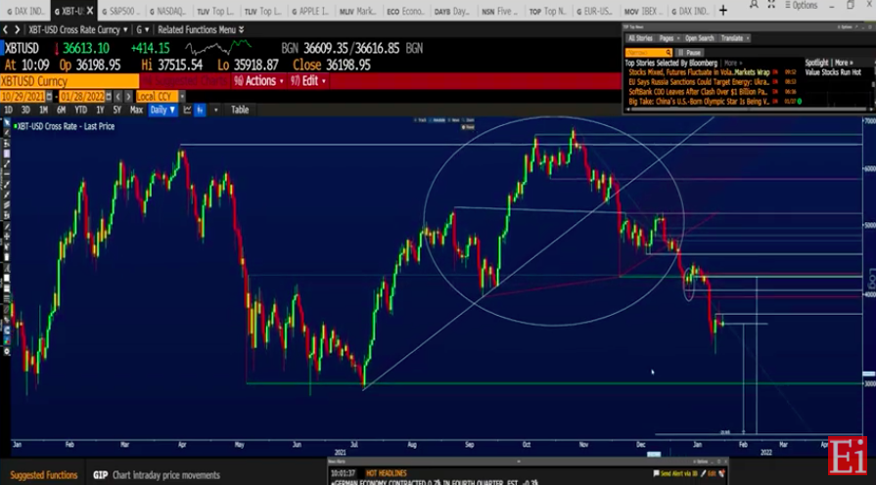Open a new tab with plus icon
The width and height of the screenshot is (876, 485).
723,10
